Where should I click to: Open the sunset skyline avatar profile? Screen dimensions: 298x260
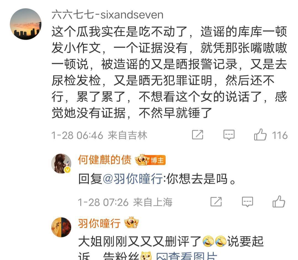tap(26, 24)
